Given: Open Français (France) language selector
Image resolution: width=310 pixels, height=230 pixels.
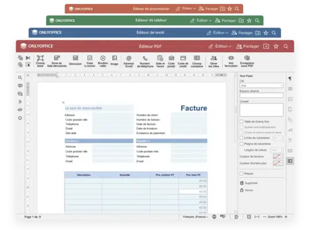Looking at the screenshot, I should tap(195, 217).
